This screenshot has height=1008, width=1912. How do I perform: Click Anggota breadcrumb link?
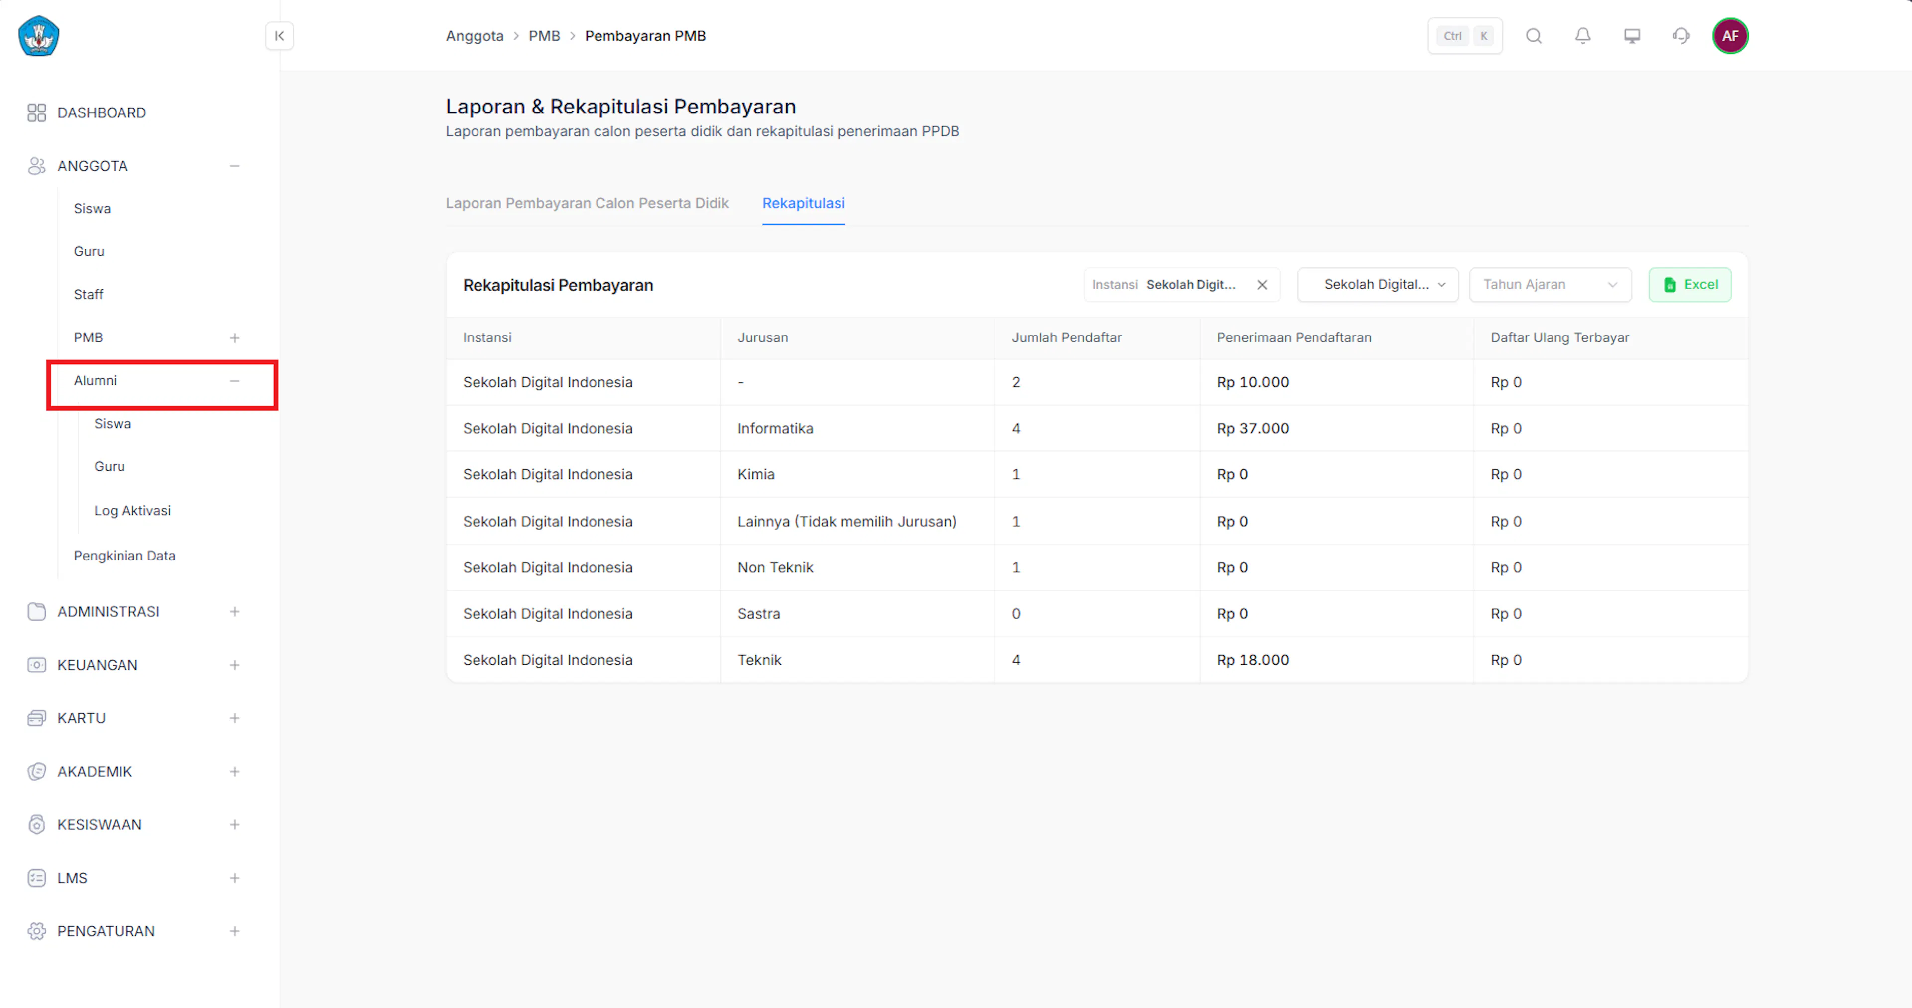pos(475,36)
